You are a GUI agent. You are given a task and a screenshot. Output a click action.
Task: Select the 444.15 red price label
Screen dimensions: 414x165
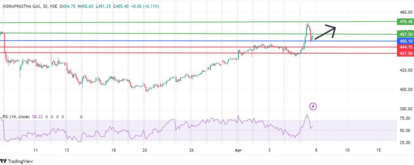[x=405, y=47]
